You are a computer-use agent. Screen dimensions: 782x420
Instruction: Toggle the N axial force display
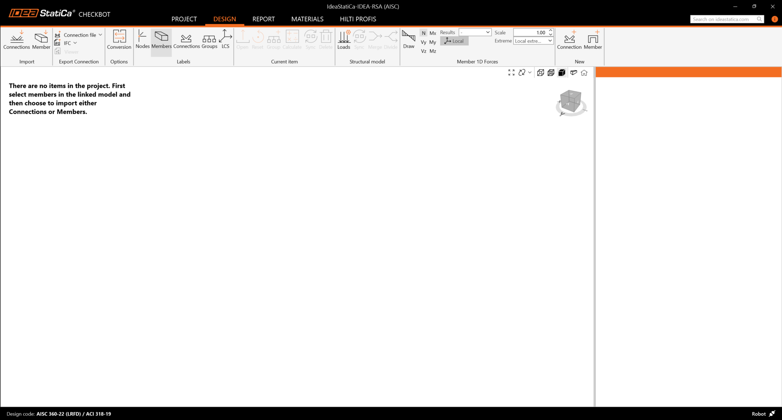[x=424, y=33]
